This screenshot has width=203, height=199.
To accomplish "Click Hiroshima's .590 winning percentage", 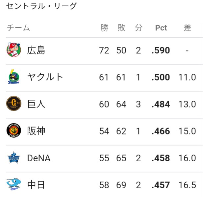I will coord(161,50).
